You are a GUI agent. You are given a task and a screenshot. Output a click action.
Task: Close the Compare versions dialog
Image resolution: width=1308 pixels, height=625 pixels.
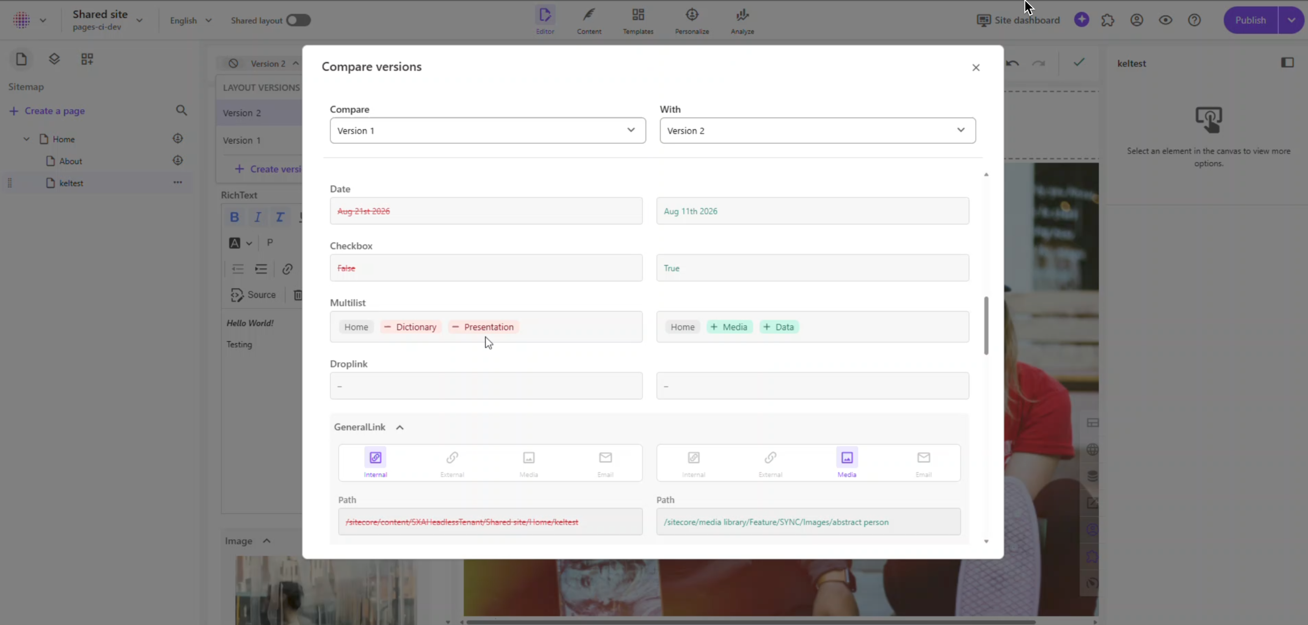[975, 68]
